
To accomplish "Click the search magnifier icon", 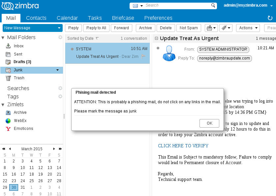I will click(x=213, y=6).
